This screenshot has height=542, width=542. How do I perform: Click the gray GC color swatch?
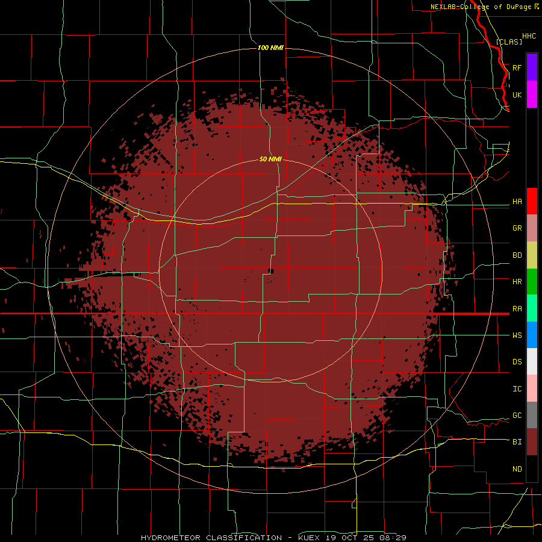pos(532,415)
